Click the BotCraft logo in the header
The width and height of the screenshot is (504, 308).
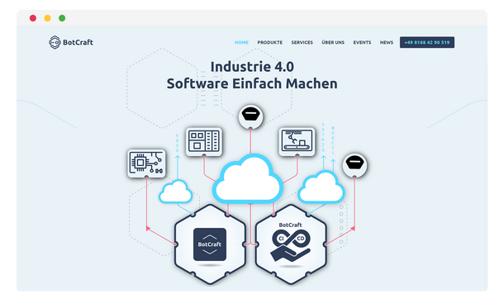coord(71,42)
